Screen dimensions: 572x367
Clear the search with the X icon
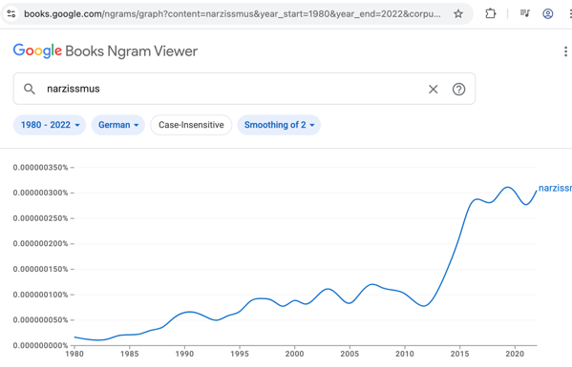(433, 90)
